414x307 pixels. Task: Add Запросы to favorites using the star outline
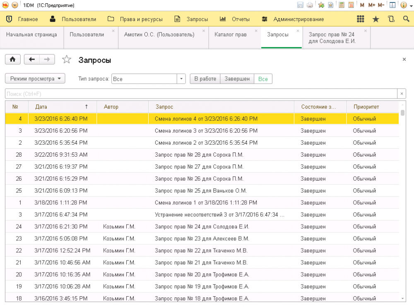67,60
